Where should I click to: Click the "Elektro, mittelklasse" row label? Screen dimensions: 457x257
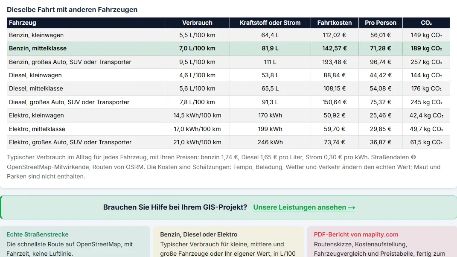pos(37,129)
